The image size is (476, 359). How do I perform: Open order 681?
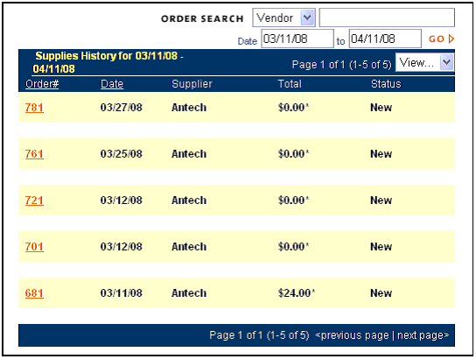pyautogui.click(x=34, y=293)
